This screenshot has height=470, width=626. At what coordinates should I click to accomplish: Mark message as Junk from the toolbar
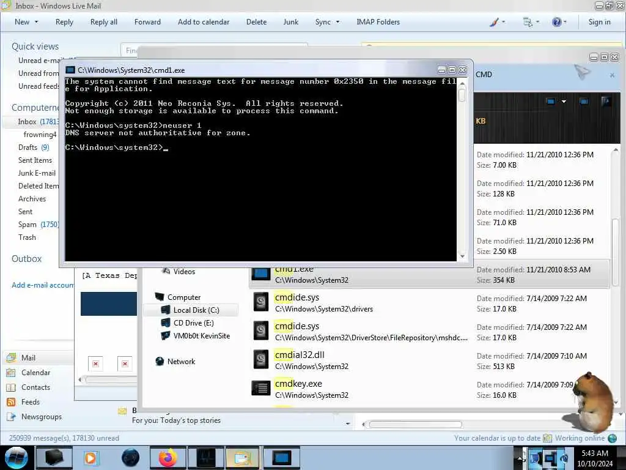click(290, 22)
